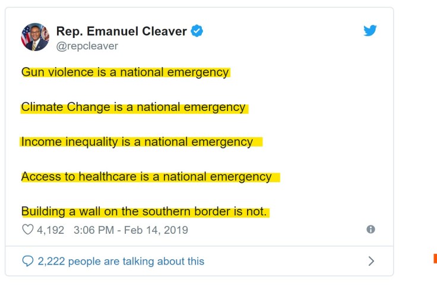
Task: Click the "Building a wall on the southern border" line
Action: pos(144,211)
